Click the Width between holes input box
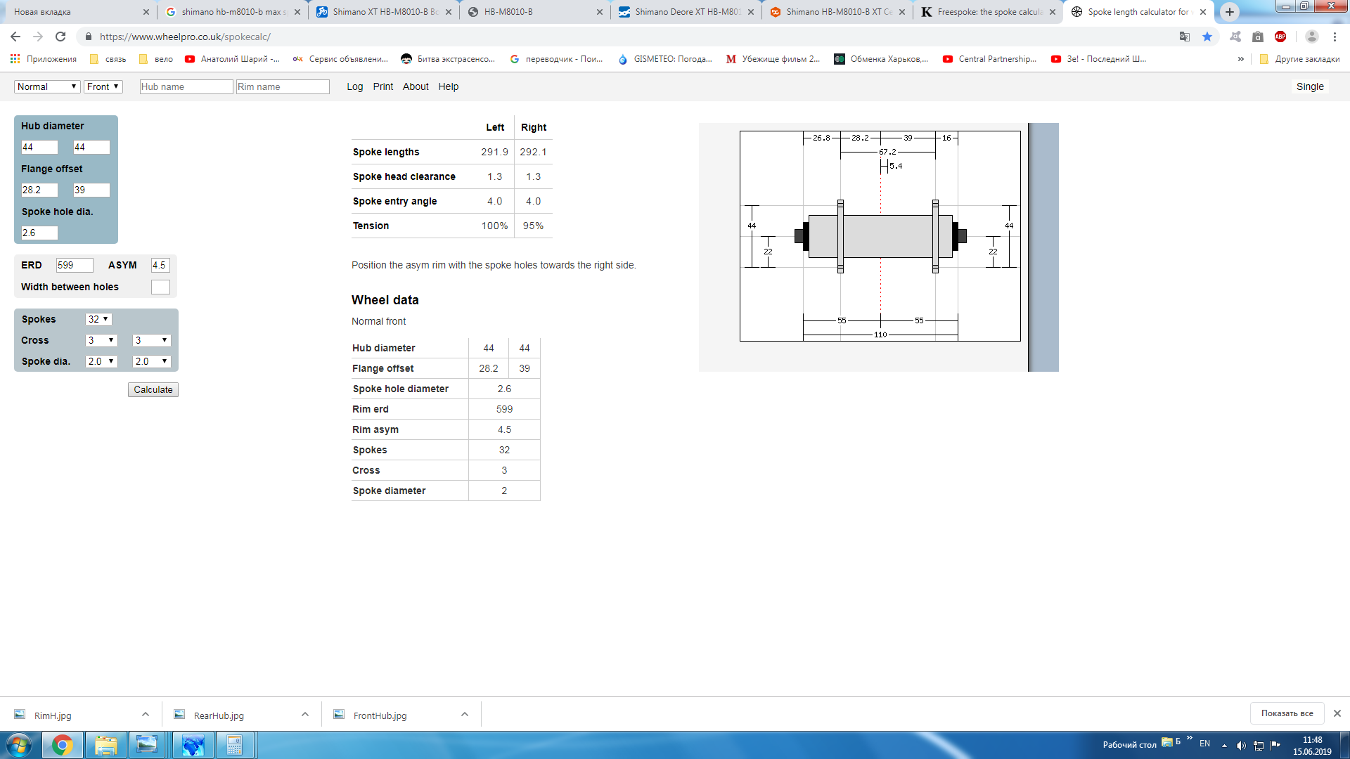 pyautogui.click(x=160, y=287)
